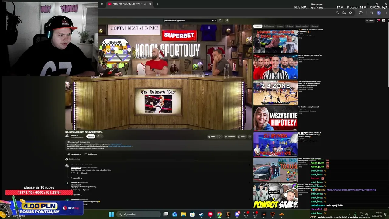Open options menu for the pinned HERMANTV comment

(250, 165)
